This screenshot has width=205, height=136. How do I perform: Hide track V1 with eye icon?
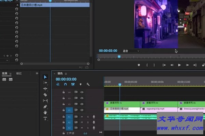[x=82, y=110]
